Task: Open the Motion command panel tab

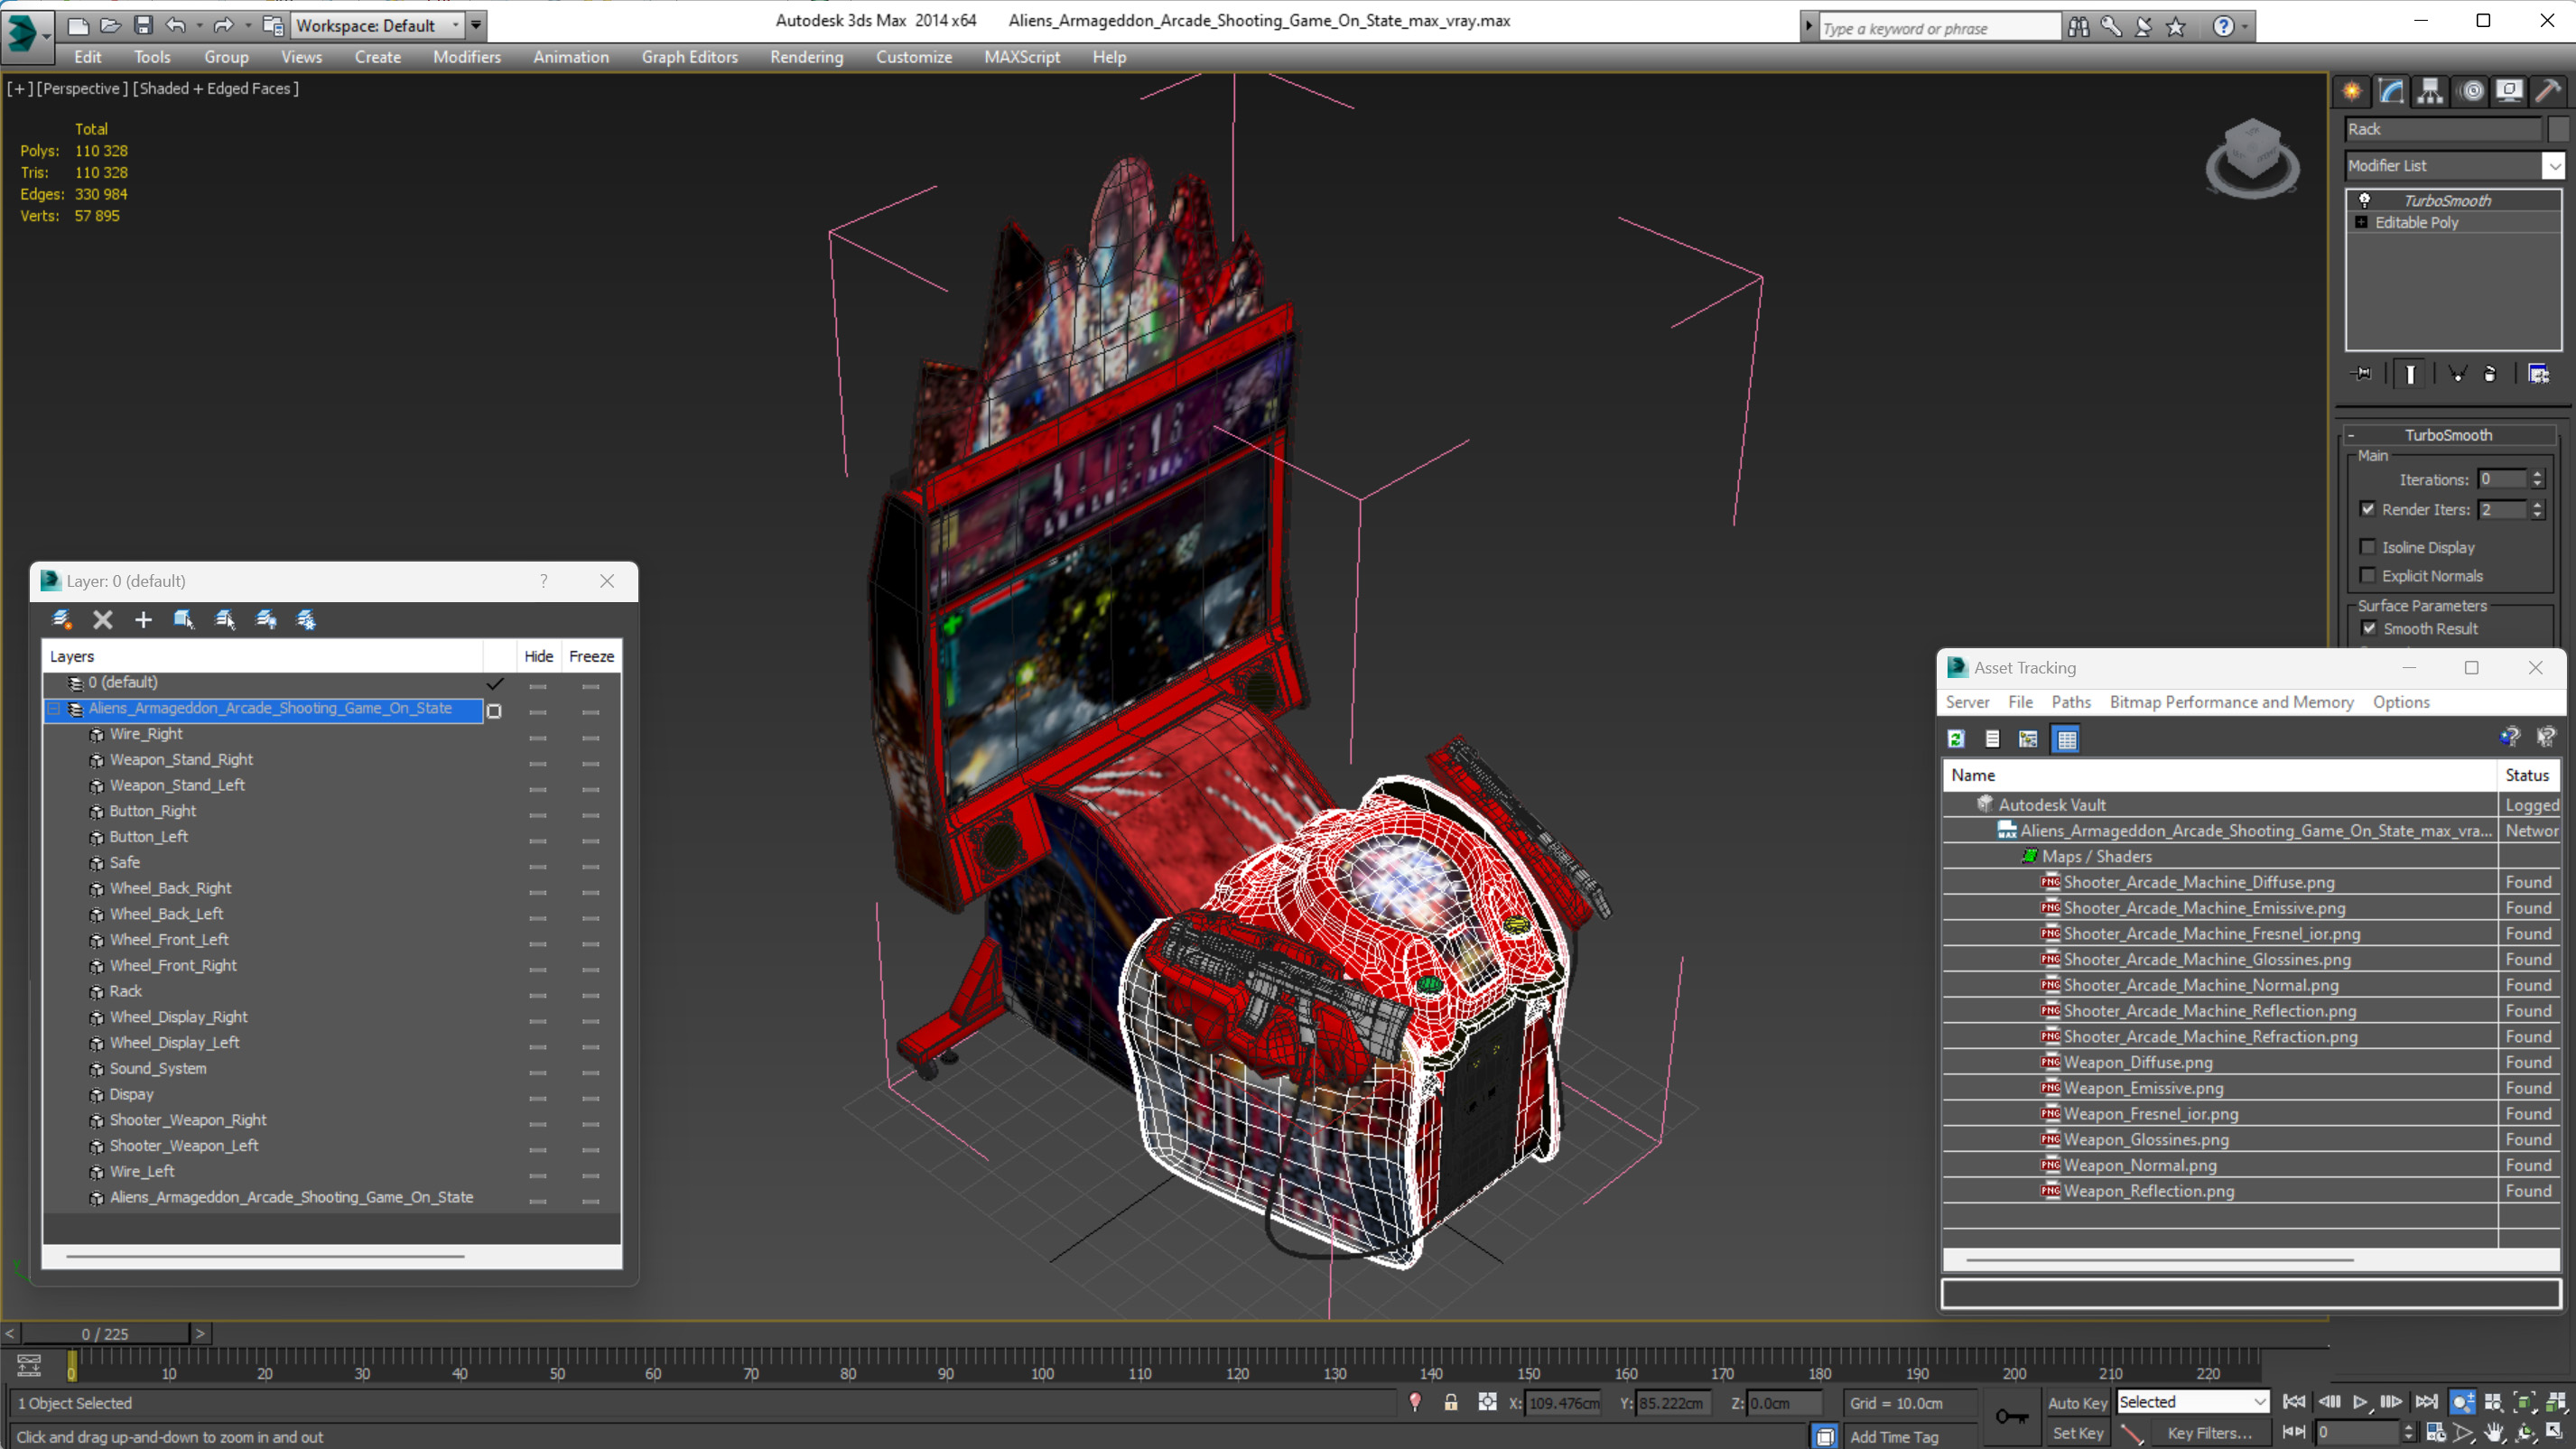Action: (x=2471, y=92)
